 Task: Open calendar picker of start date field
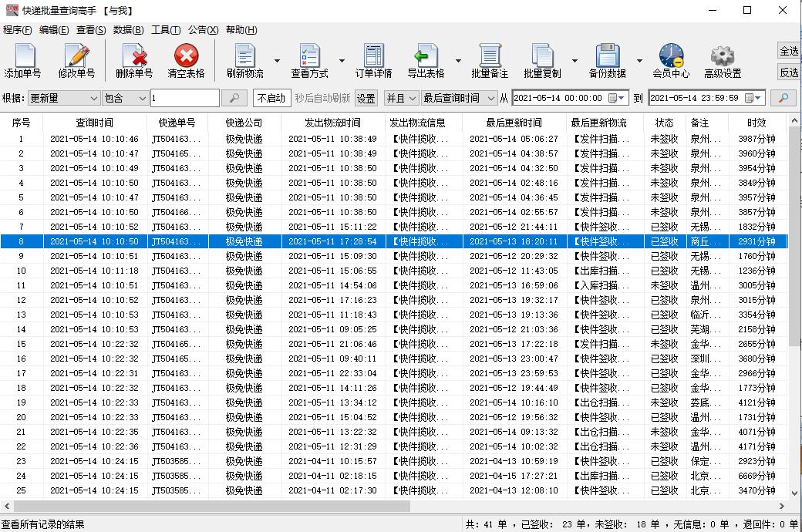(616, 98)
